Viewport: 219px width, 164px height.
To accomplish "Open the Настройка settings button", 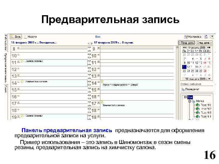I will pyautogui.click(x=193, y=37).
